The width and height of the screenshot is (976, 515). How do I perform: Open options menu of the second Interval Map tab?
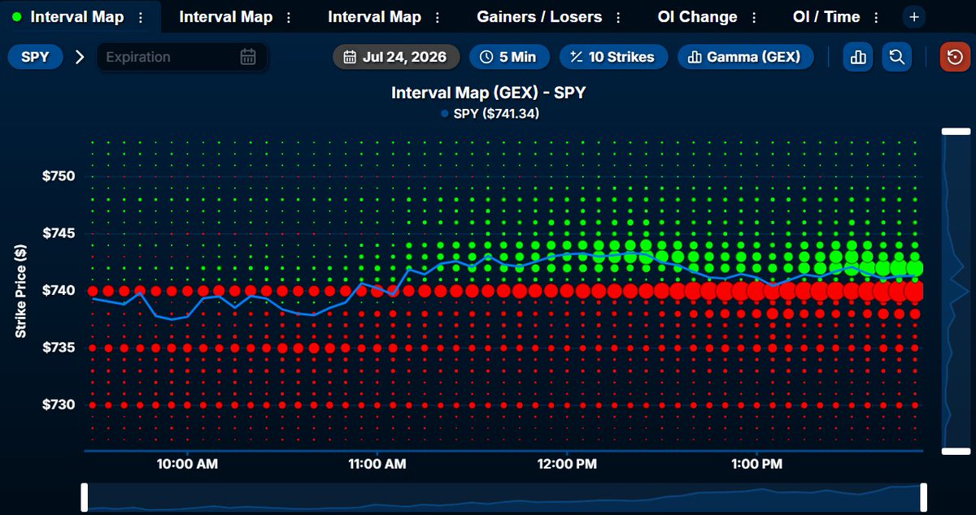pos(290,17)
